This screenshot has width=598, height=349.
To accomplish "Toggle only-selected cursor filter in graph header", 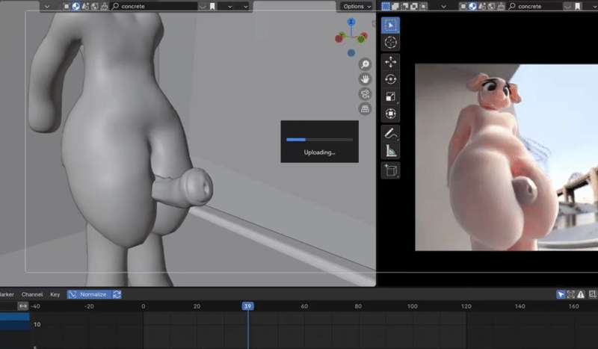I will coord(560,294).
